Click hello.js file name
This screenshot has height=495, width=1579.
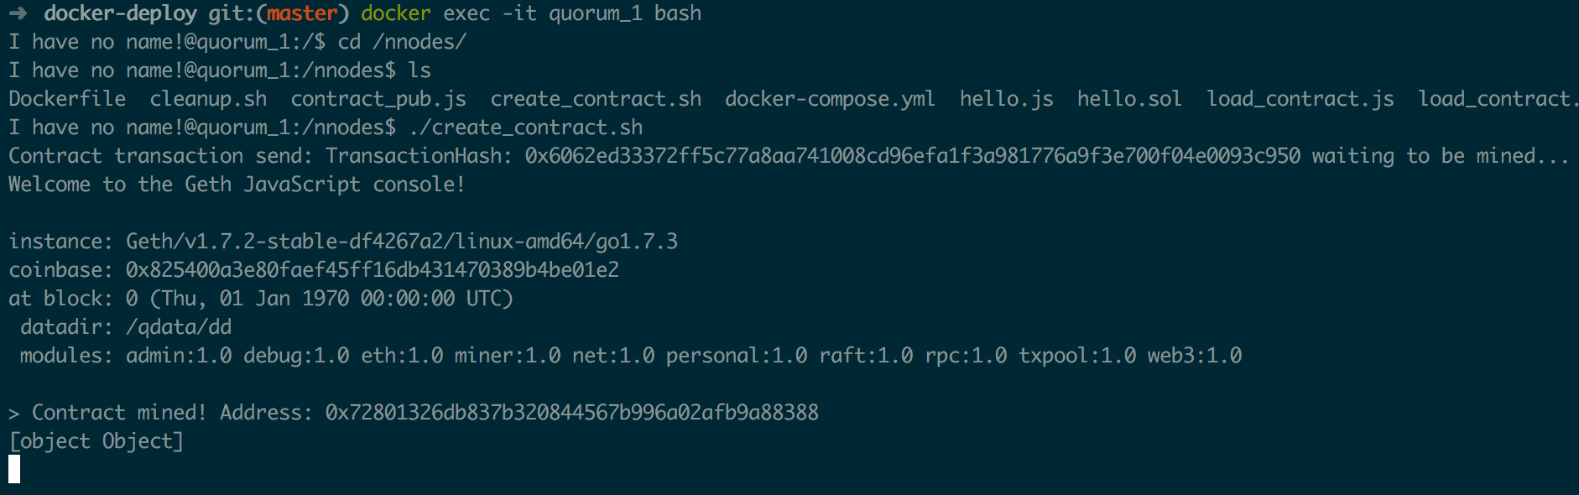tap(1006, 99)
